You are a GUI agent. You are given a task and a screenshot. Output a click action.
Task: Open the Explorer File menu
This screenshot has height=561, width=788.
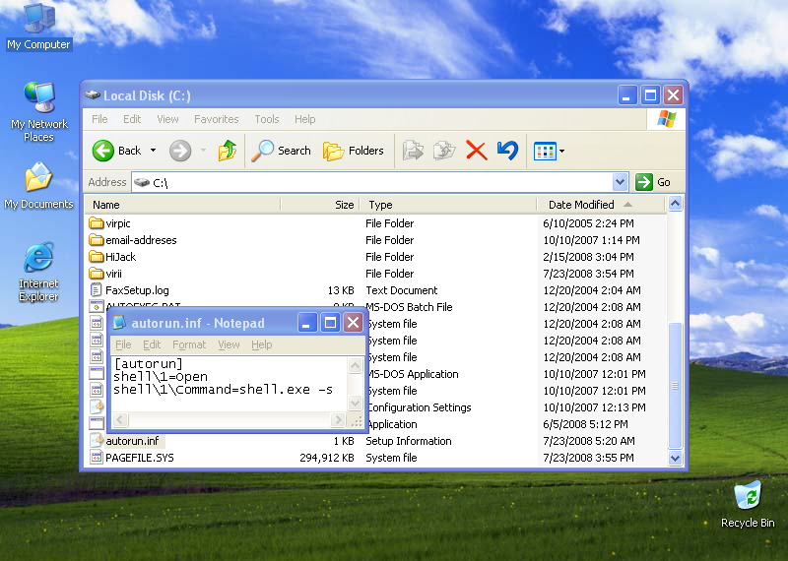click(x=99, y=119)
